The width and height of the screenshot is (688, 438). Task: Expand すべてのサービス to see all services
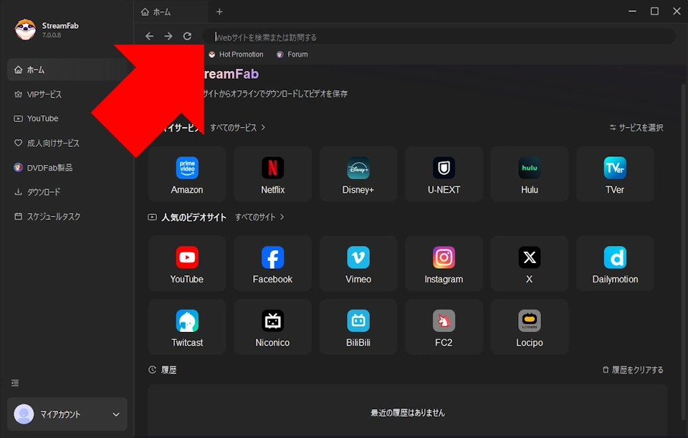point(236,127)
